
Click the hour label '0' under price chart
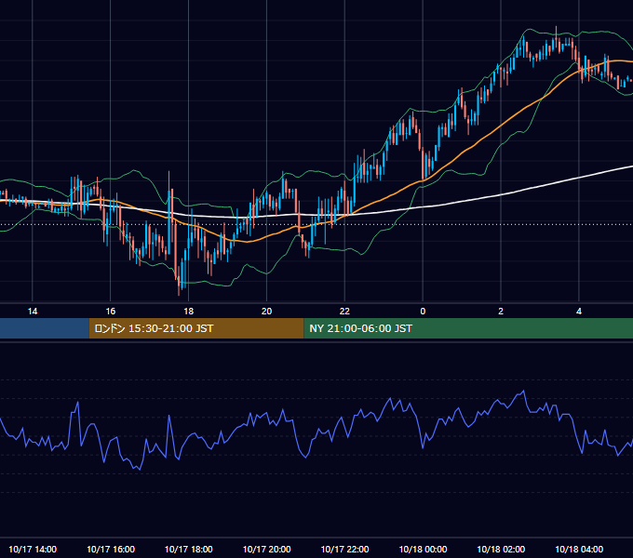coord(423,312)
